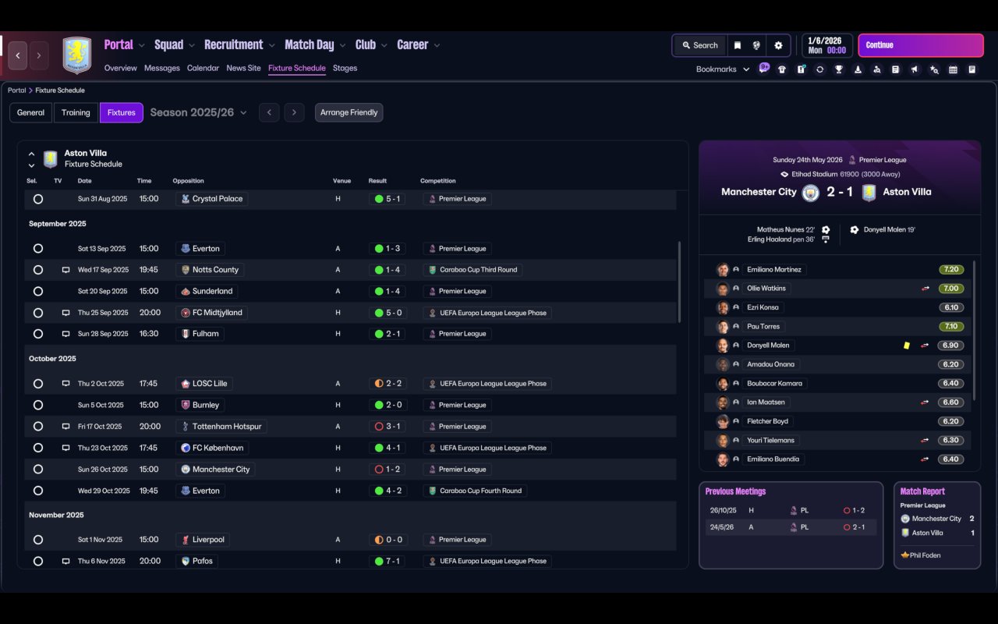
Task: Open the Calendar submenu item
Action: [203, 68]
